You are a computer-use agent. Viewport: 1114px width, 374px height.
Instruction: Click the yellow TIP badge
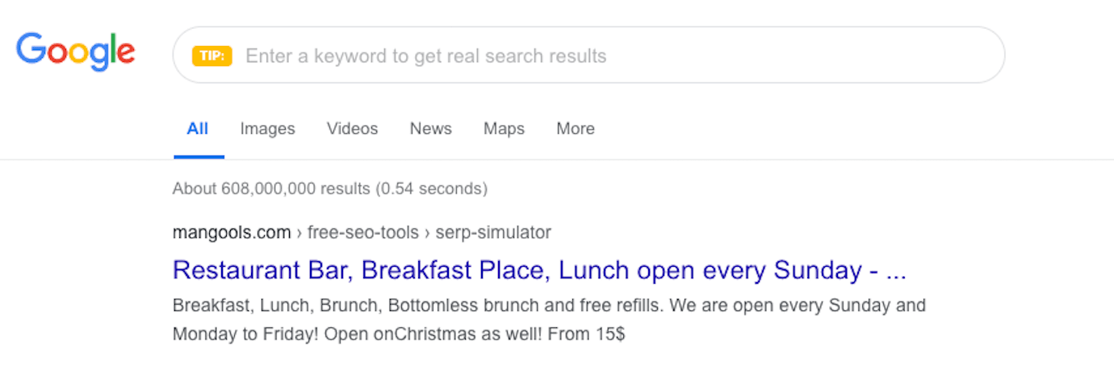coord(211,56)
